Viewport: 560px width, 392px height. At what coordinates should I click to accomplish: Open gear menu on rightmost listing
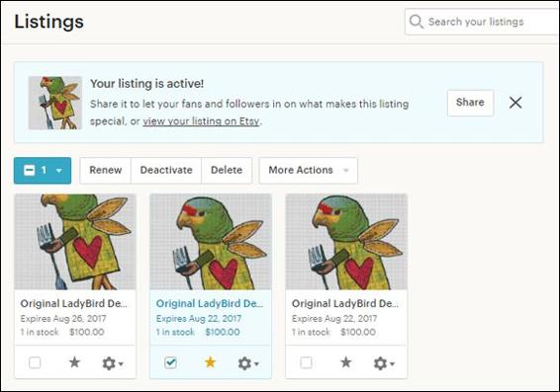(x=384, y=363)
